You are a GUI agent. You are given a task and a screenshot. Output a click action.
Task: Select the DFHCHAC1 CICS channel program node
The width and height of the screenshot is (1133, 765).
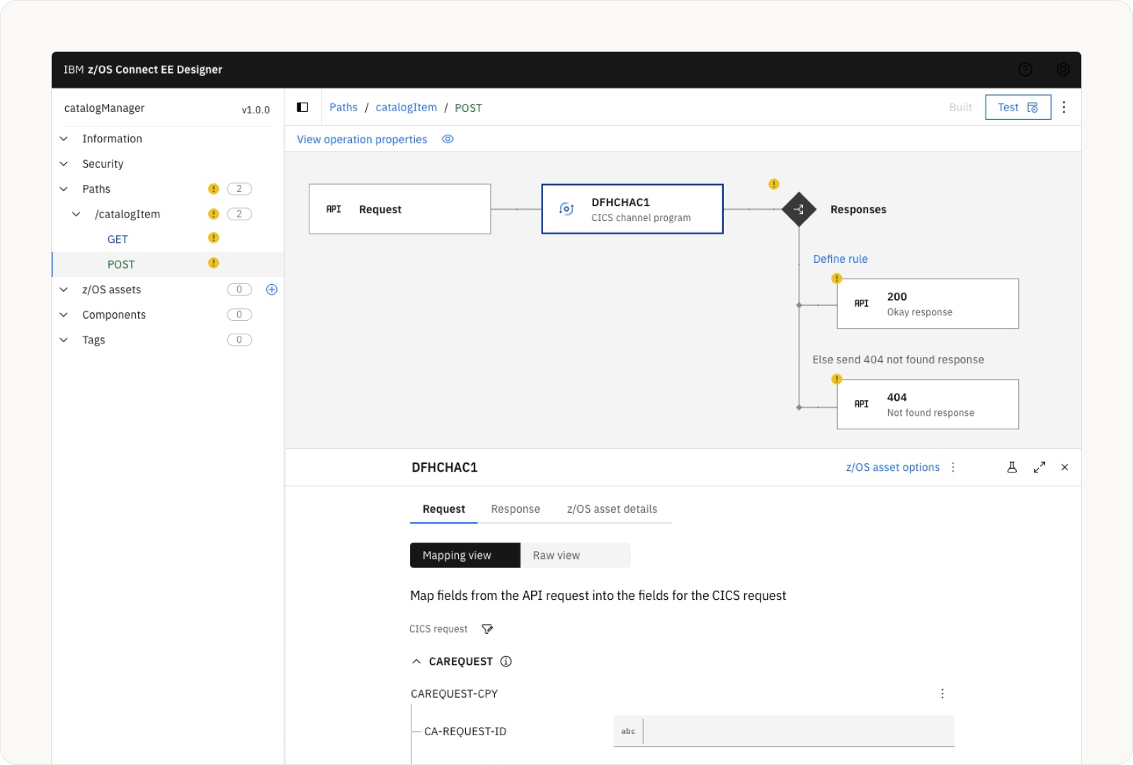tap(632, 209)
